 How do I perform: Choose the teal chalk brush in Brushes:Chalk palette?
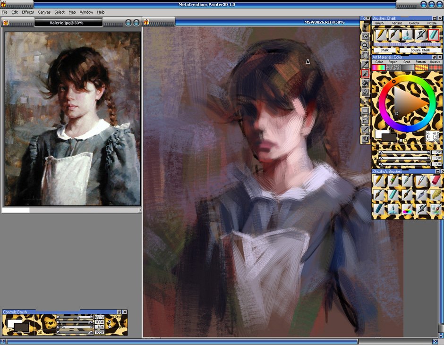pos(433,35)
